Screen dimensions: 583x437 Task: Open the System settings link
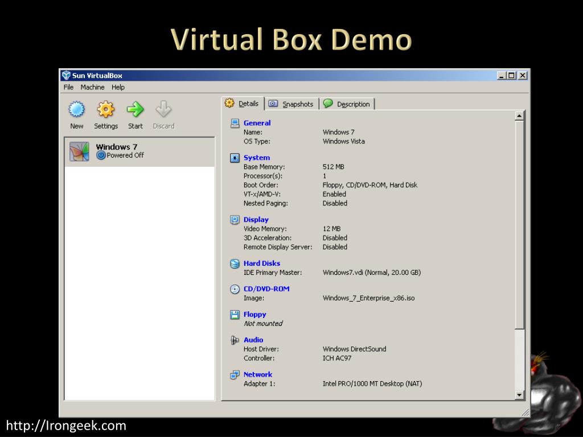(257, 158)
